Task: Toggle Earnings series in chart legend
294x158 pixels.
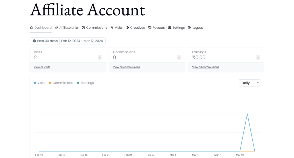Action: (x=87, y=83)
